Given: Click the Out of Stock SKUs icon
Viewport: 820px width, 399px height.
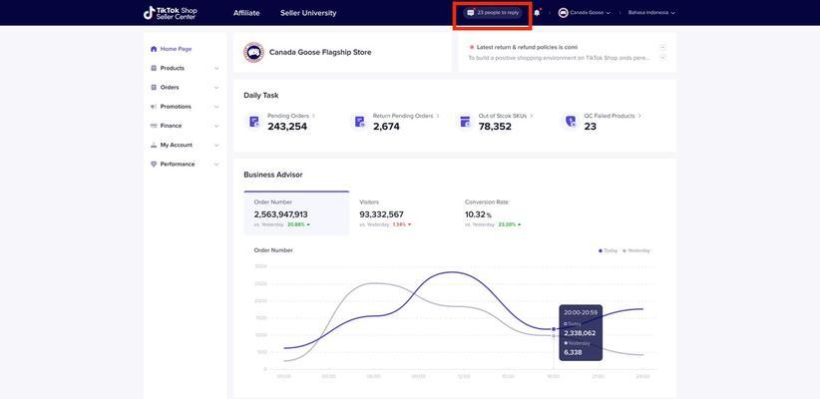Looking at the screenshot, I should pyautogui.click(x=465, y=122).
